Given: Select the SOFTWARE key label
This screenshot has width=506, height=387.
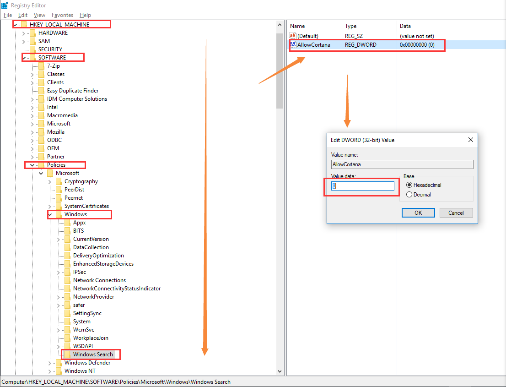Looking at the screenshot, I should point(52,58).
